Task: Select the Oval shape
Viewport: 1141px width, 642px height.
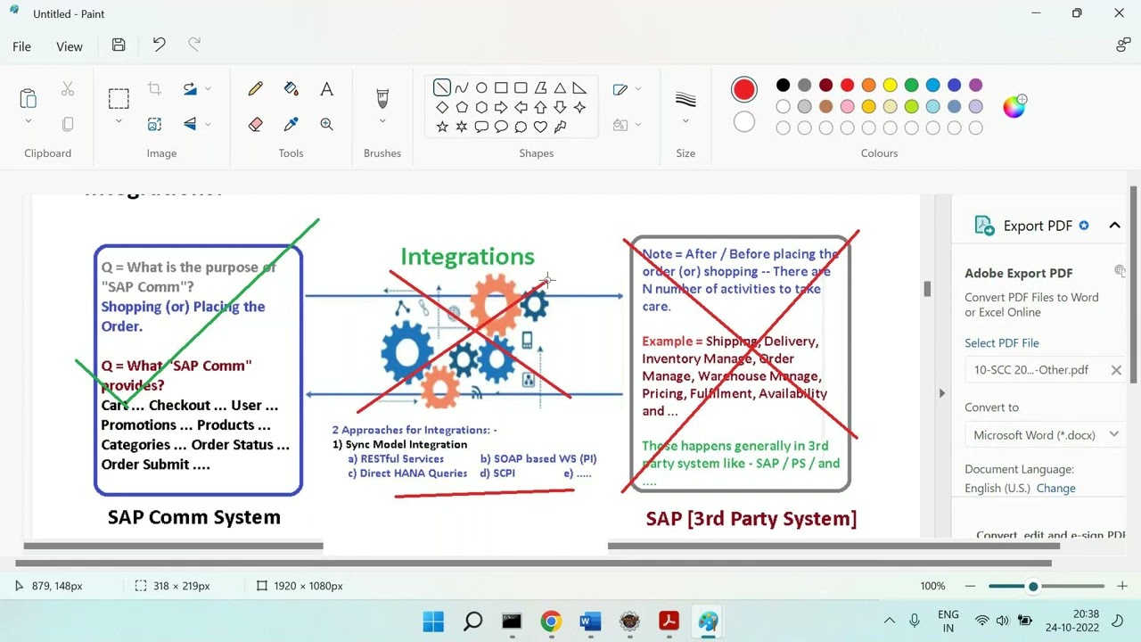Action: pos(481,87)
